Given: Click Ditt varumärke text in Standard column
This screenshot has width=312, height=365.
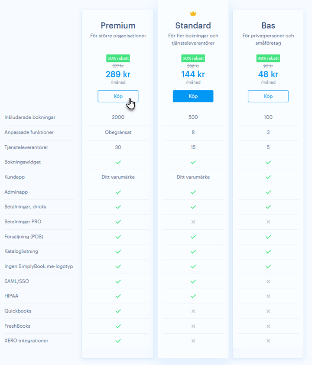Looking at the screenshot, I should 193,177.
